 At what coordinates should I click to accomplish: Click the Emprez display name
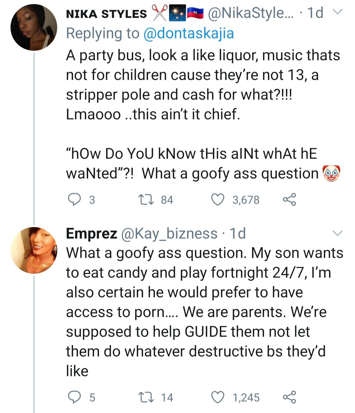[x=91, y=233]
